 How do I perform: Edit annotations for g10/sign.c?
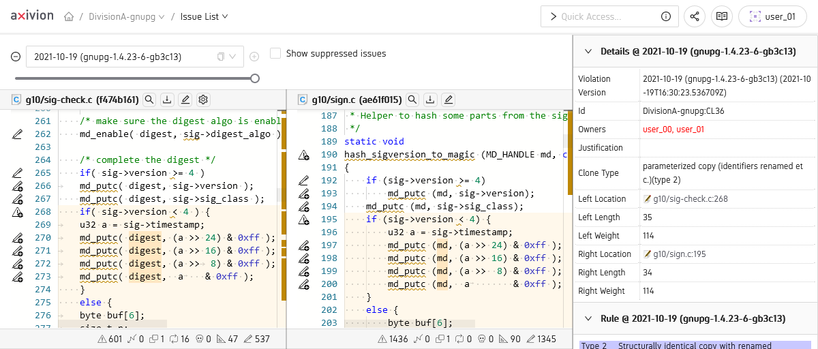pos(448,100)
